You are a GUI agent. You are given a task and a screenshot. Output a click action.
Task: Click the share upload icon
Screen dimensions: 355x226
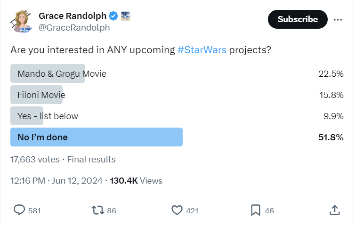coord(334,210)
